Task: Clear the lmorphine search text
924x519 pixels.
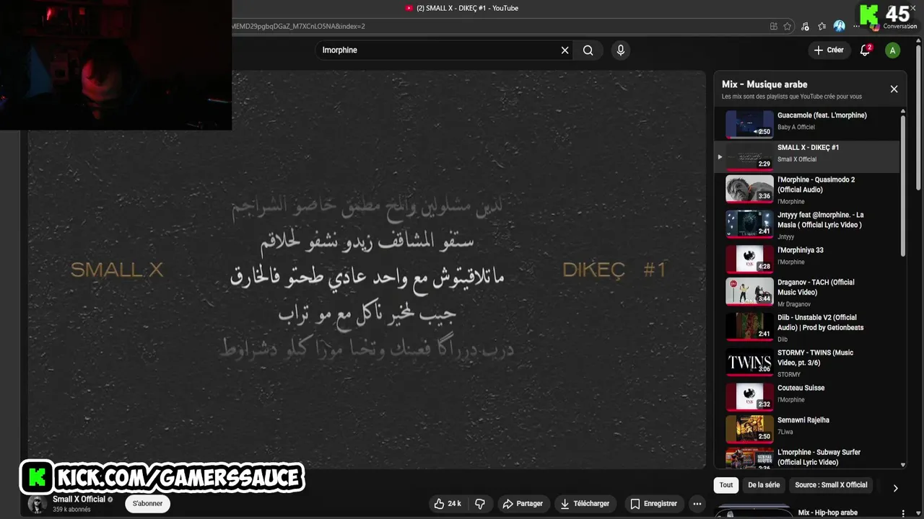Action: (x=565, y=50)
